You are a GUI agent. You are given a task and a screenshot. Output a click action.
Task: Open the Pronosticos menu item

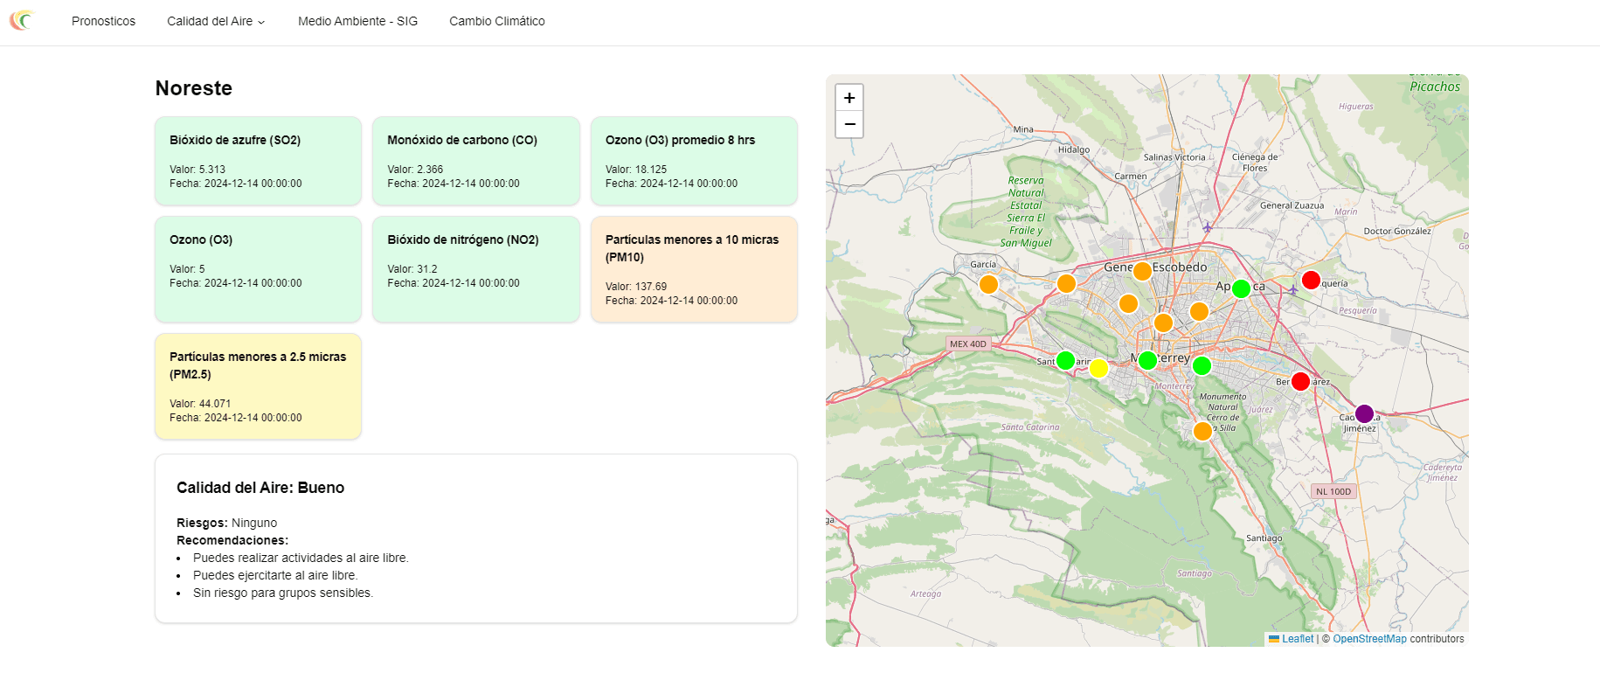(x=103, y=21)
